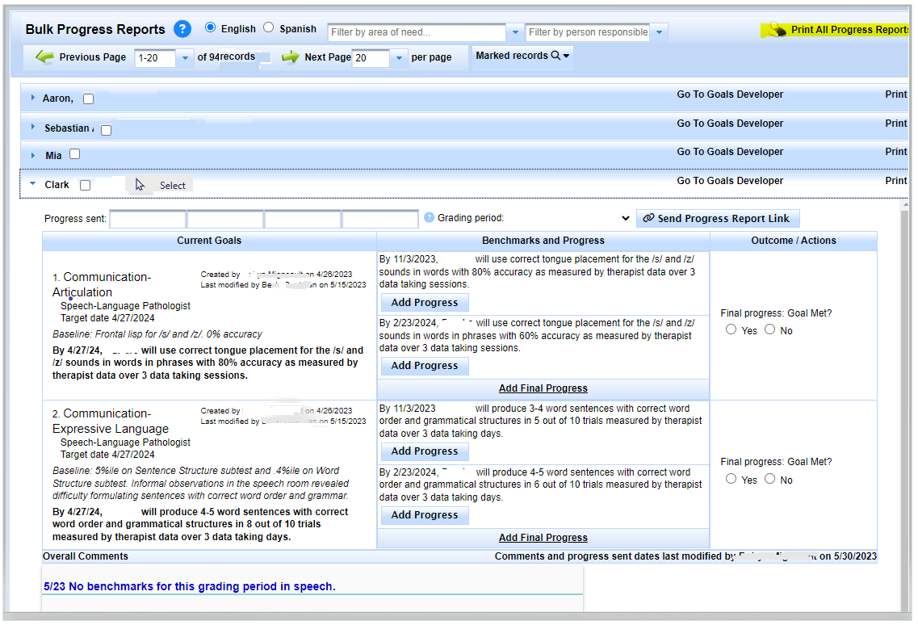Click Print in Sebastian's row
The width and height of the screenshot is (918, 625).
(x=895, y=124)
